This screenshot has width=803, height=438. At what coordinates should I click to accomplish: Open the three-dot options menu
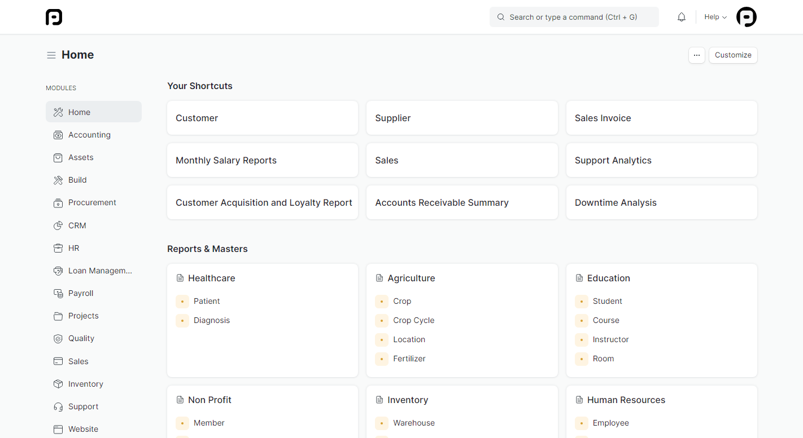pyautogui.click(x=696, y=55)
